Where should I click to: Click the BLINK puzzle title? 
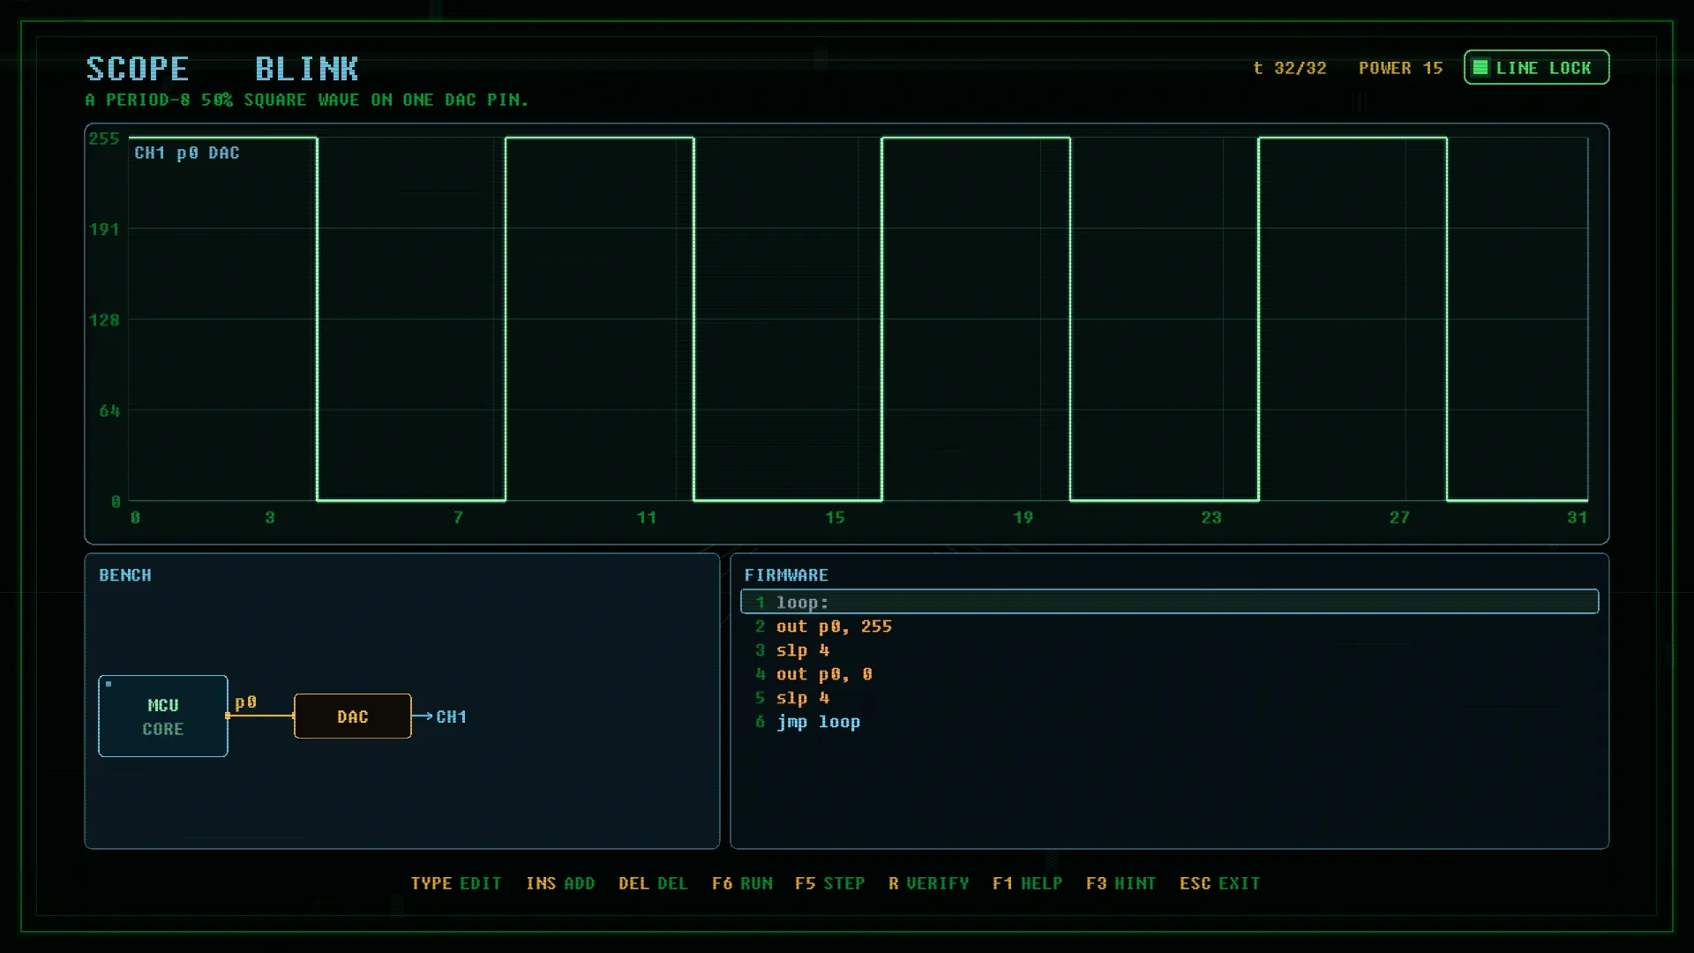click(x=307, y=69)
